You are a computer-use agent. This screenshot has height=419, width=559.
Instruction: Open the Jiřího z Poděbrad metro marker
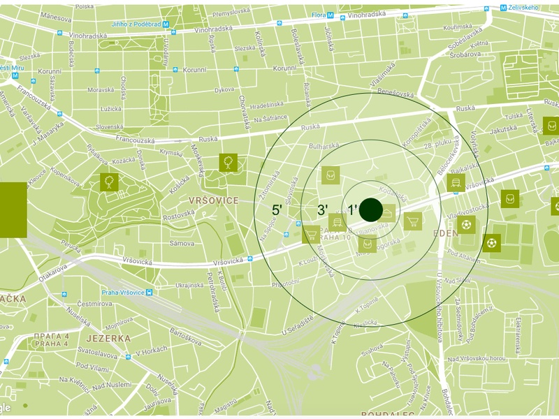click(168, 24)
